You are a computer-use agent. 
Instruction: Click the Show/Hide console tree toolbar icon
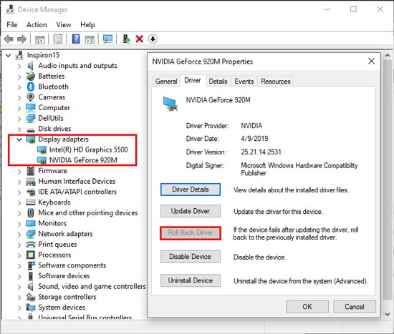(39, 39)
